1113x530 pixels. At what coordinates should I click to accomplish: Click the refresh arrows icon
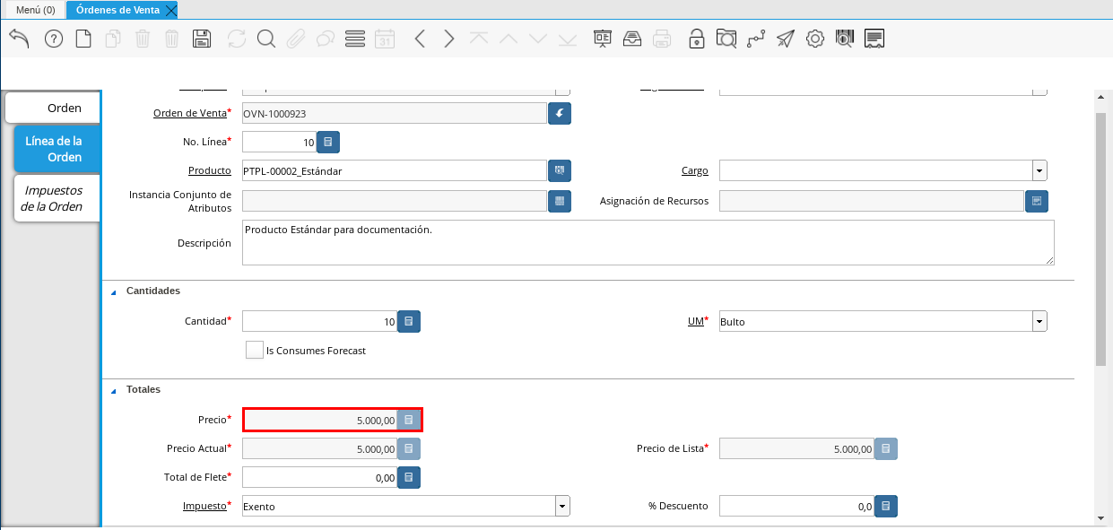[x=237, y=39]
